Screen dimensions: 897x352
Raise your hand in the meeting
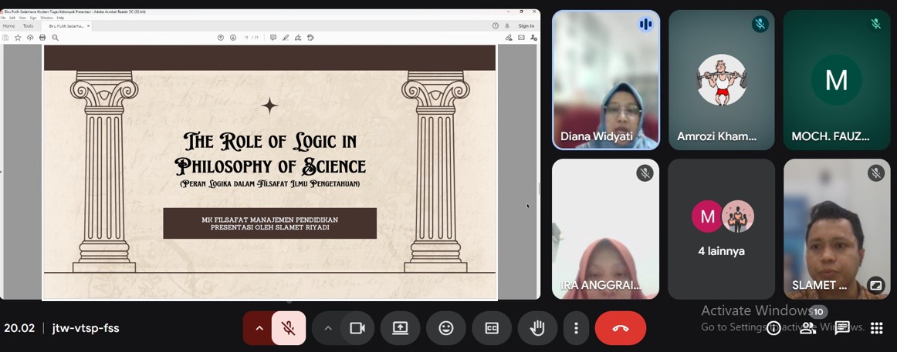pyautogui.click(x=537, y=328)
